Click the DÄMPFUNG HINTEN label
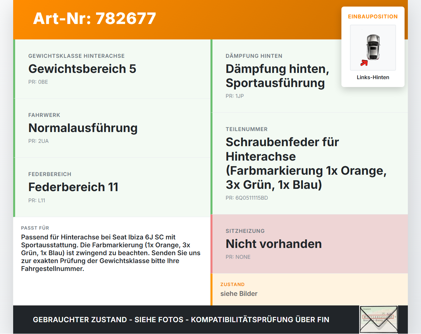421x334 pixels. point(254,56)
